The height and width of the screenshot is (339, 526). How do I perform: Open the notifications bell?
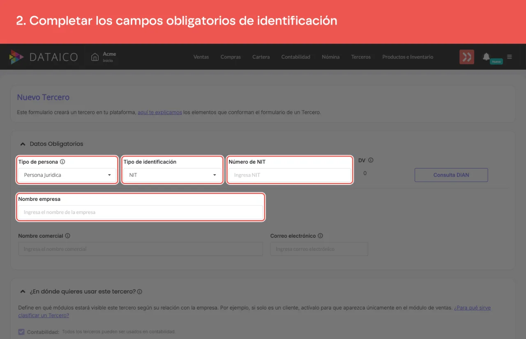487,57
